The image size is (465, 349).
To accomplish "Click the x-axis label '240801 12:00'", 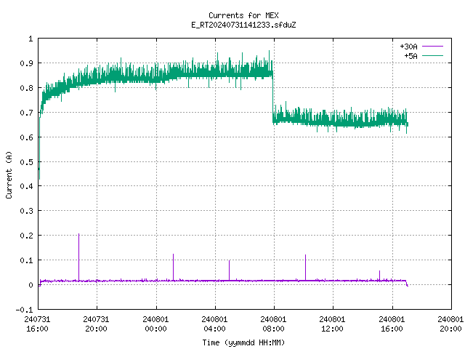I will point(332,324).
